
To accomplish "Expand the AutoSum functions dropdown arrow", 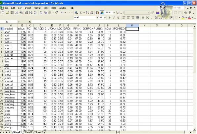I will 84,13.
